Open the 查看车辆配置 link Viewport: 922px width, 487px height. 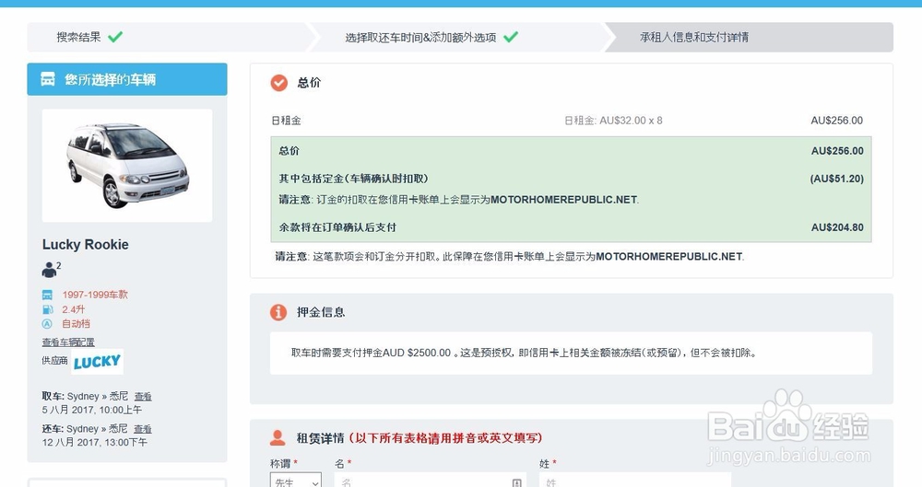click(68, 342)
